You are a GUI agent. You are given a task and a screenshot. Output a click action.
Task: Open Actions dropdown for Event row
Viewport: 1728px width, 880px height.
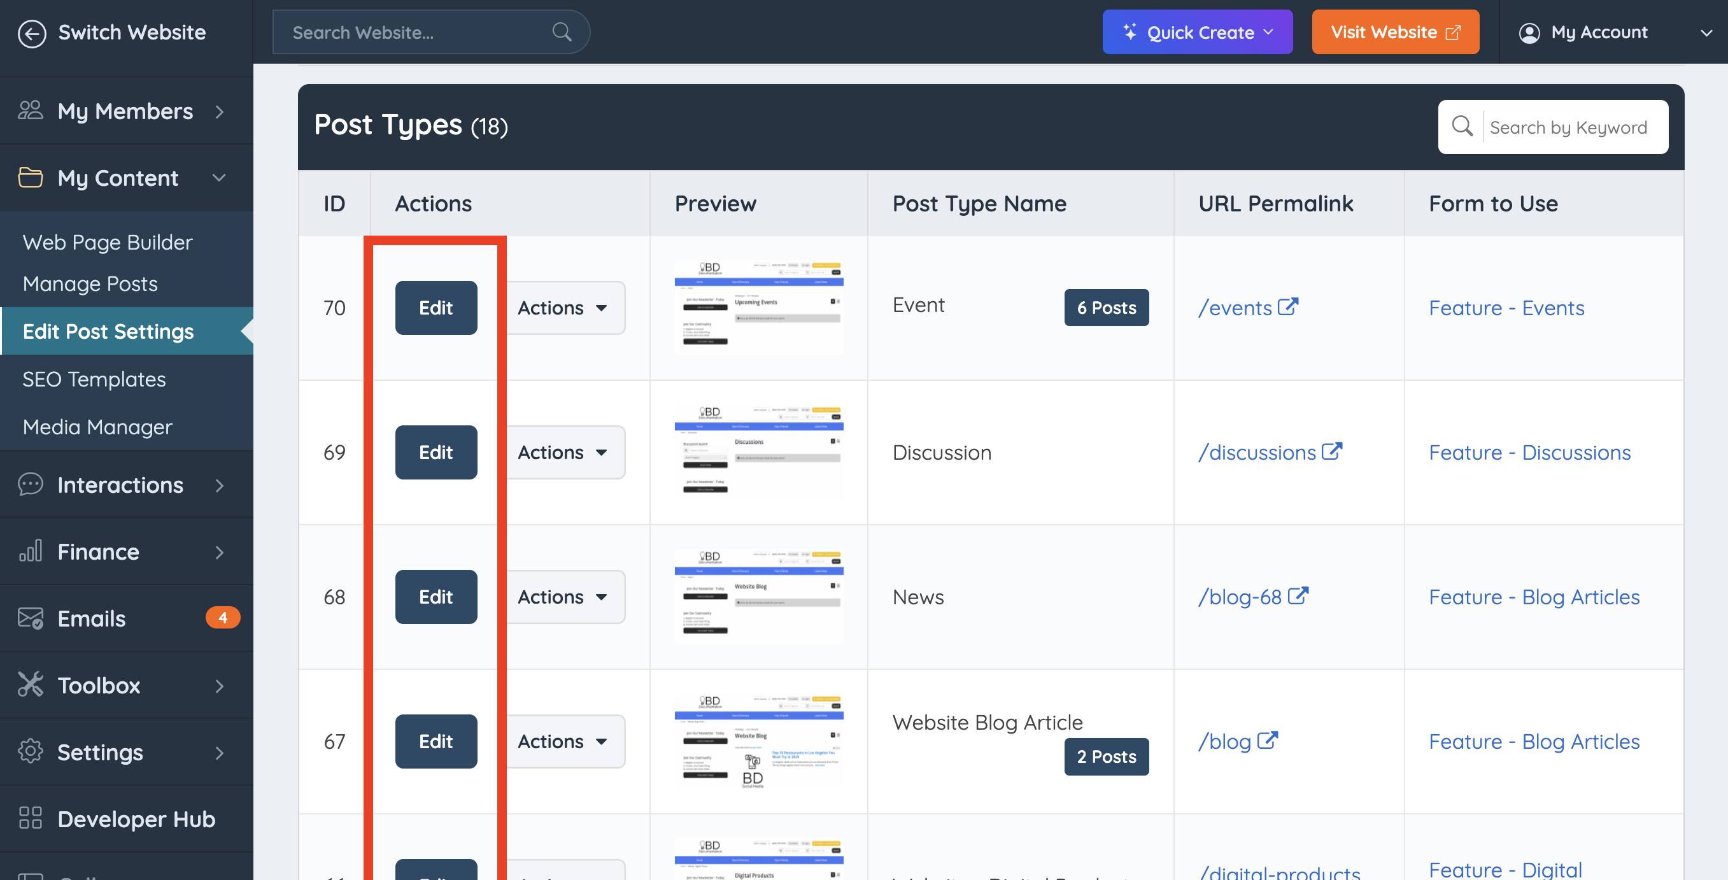pos(563,308)
